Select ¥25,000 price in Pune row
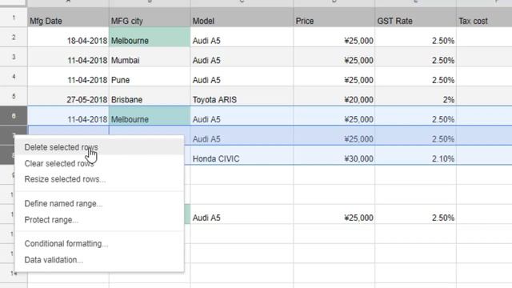 tap(334, 77)
